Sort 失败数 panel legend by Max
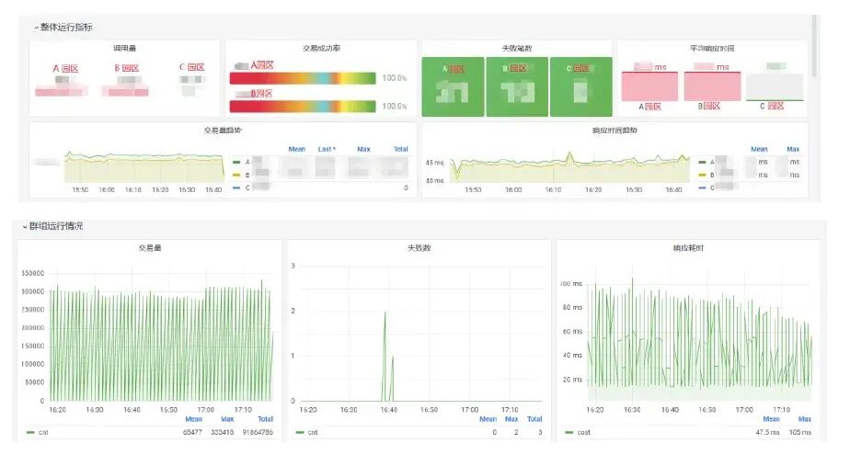 (511, 419)
